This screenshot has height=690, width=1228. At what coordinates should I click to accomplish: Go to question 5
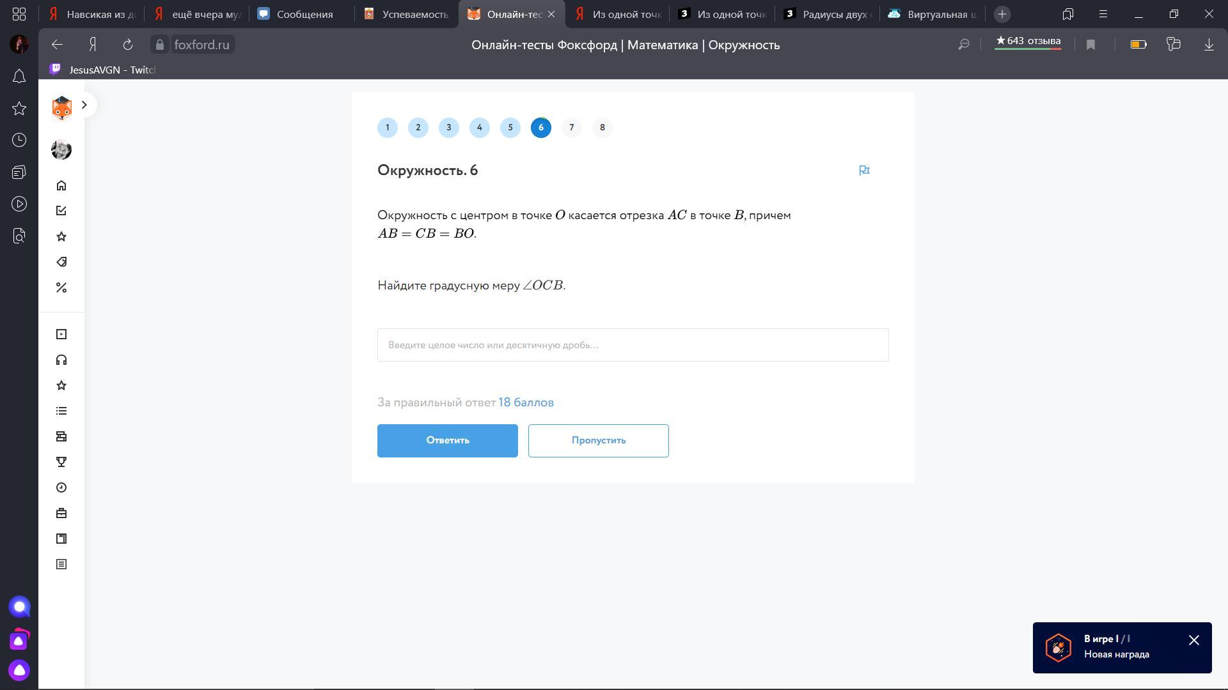click(x=510, y=128)
